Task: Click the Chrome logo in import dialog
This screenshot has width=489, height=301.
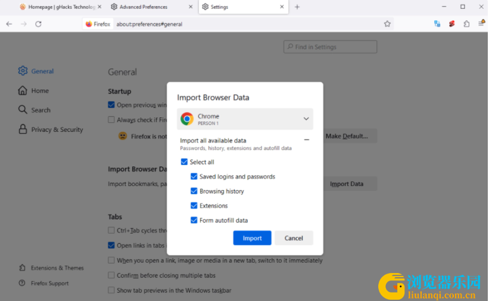Action: point(187,119)
